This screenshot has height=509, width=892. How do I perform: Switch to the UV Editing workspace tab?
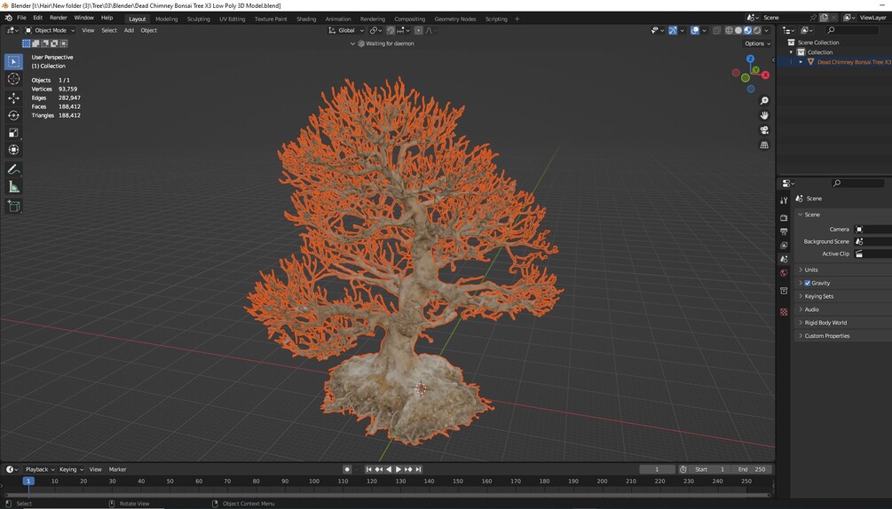click(x=233, y=19)
